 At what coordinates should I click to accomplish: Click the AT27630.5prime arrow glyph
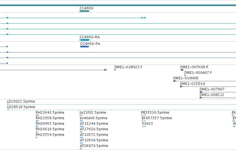click(81, 132)
